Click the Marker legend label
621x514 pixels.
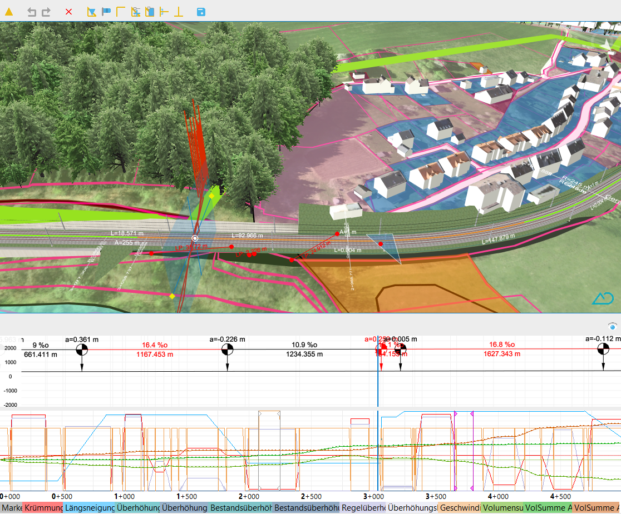12,508
